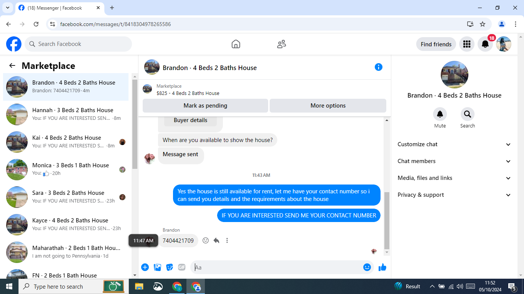Open notifications bell with 18 badge
Screen dimensions: 524x294
coord(485,44)
